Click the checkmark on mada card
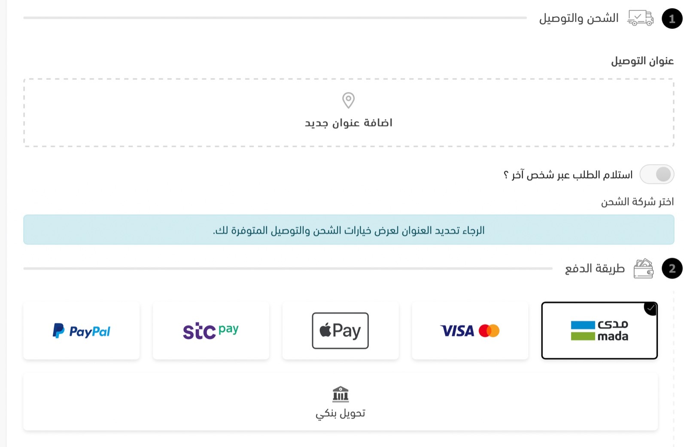687x447 pixels. pyautogui.click(x=651, y=308)
